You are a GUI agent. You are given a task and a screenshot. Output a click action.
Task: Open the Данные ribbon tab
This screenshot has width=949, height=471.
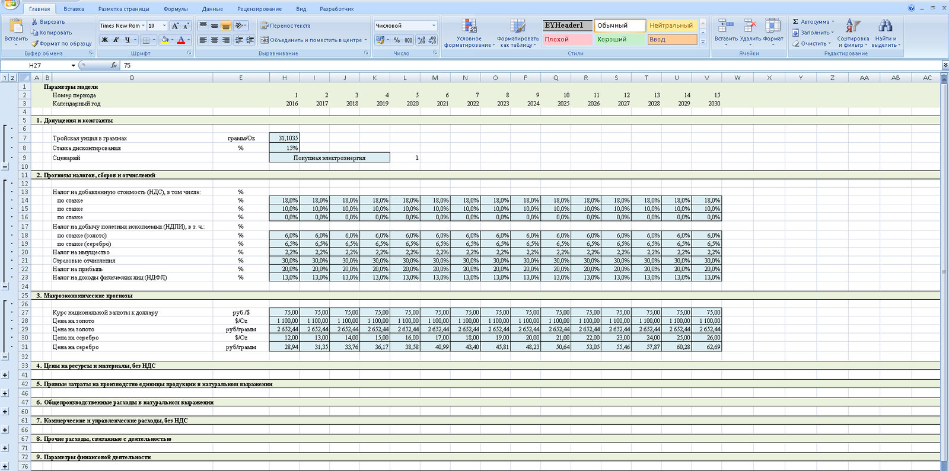point(212,9)
